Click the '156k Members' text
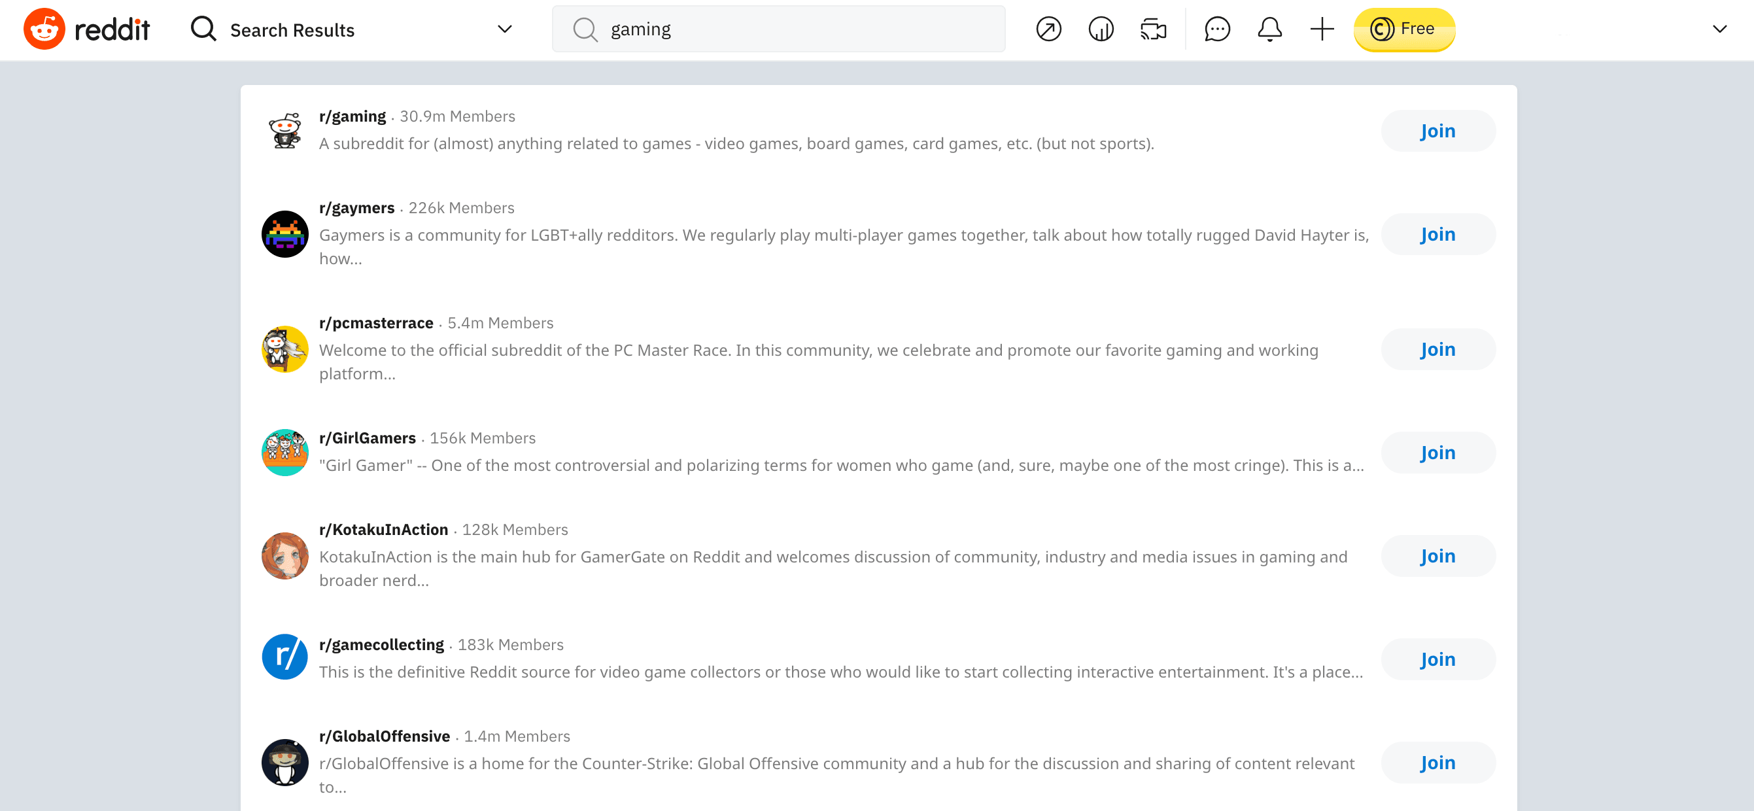The height and width of the screenshot is (811, 1754). [482, 438]
